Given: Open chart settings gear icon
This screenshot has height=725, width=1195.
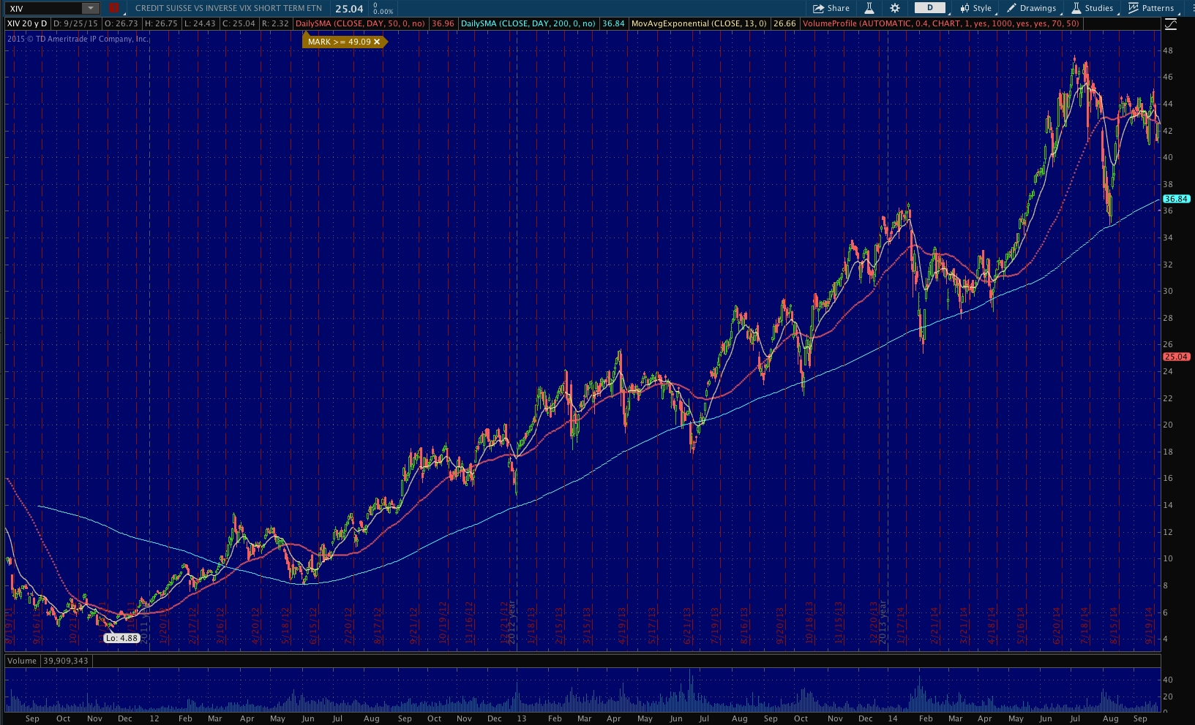Looking at the screenshot, I should (x=895, y=8).
